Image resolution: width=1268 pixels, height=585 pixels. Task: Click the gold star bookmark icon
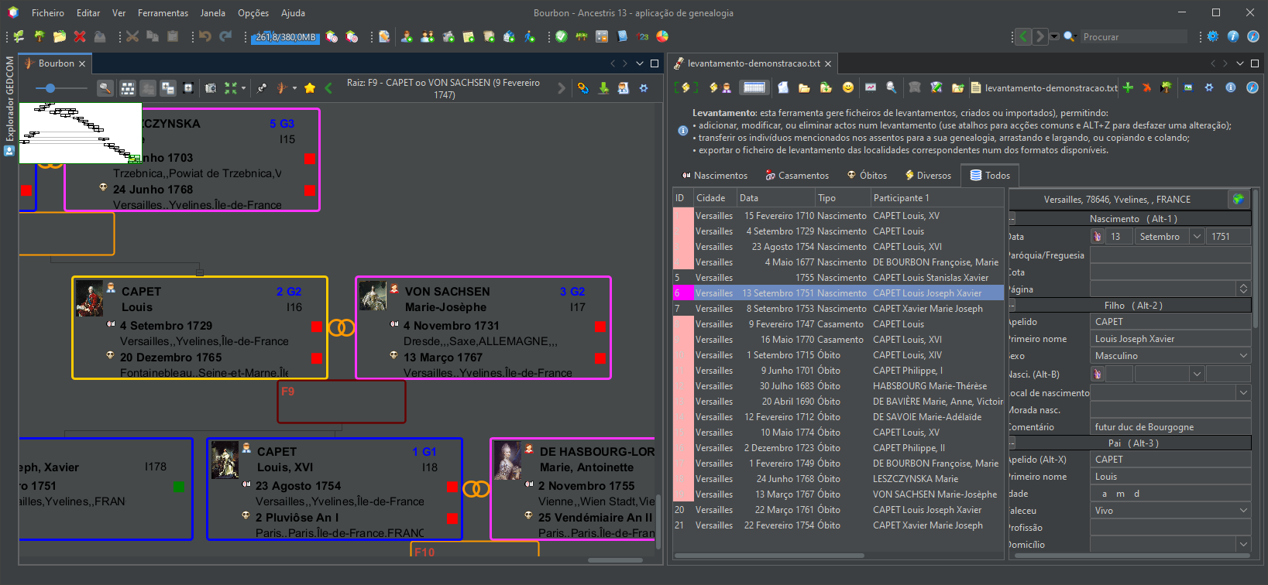click(310, 88)
